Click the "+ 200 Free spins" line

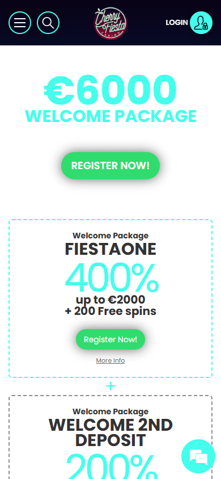[110, 311]
